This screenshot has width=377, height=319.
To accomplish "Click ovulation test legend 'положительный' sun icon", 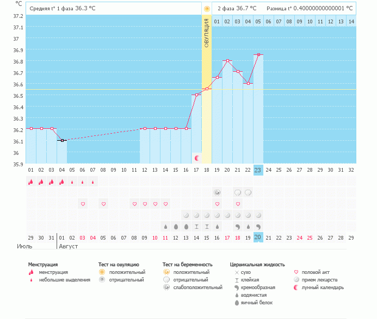I will 102,272.
